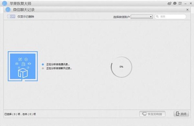194x126 pixels.
Task: Open the 选择微信账户 combo box
Action: click(142, 17)
